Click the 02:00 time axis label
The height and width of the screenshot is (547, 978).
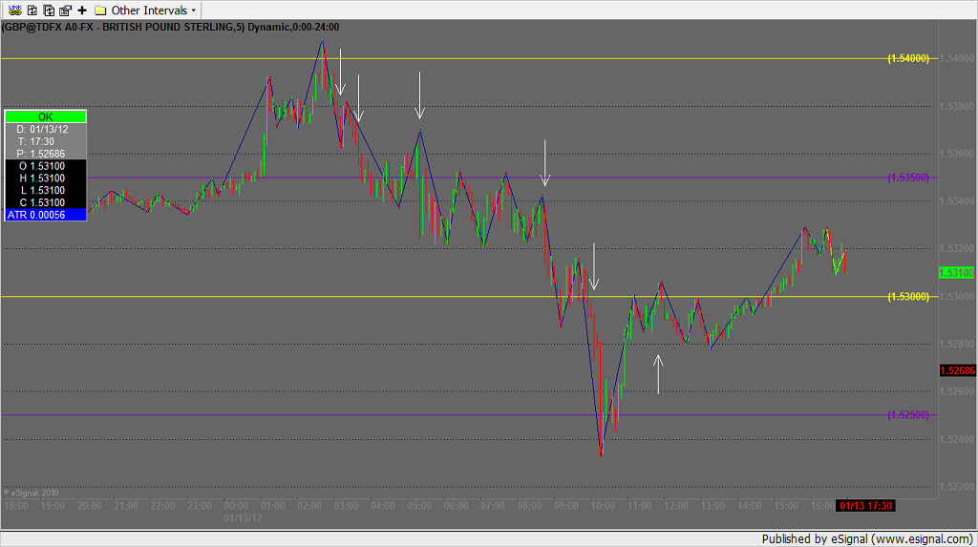pos(309,506)
